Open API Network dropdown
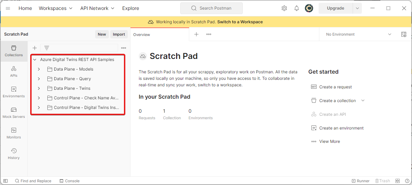 pyautogui.click(x=98, y=8)
